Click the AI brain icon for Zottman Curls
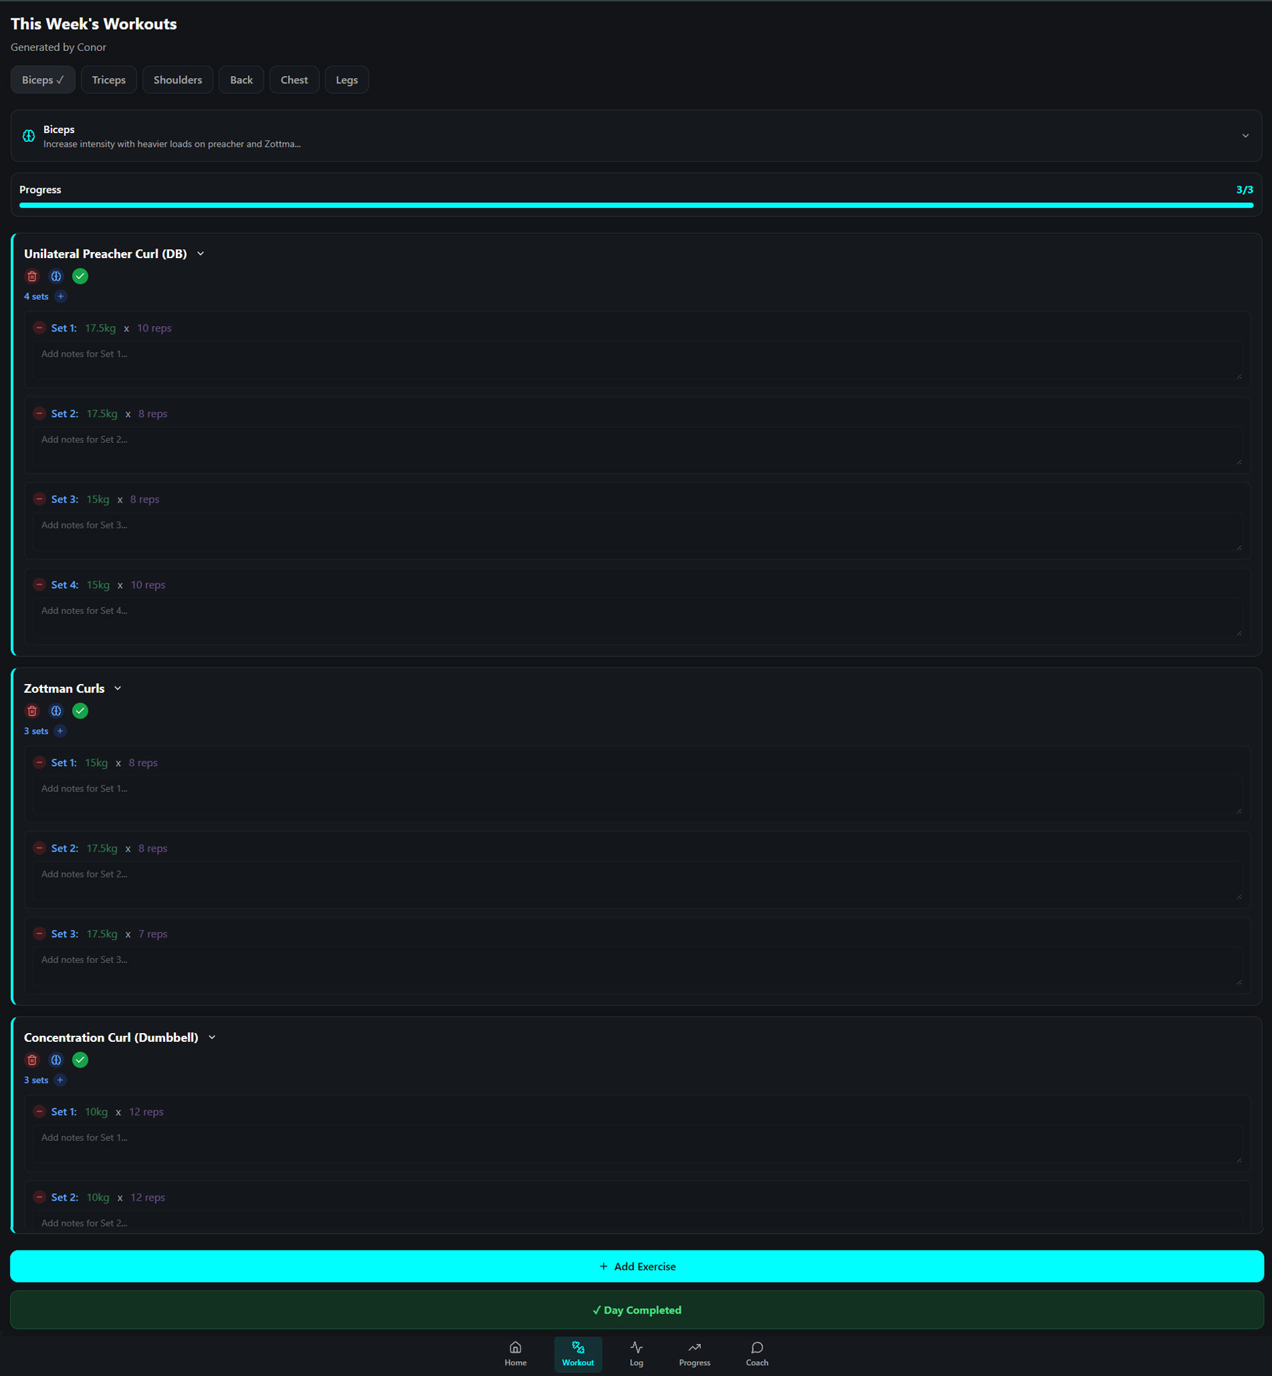 coord(56,710)
